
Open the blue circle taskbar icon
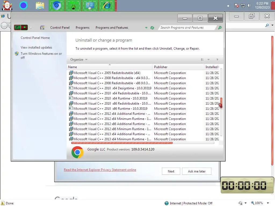[23, 6]
